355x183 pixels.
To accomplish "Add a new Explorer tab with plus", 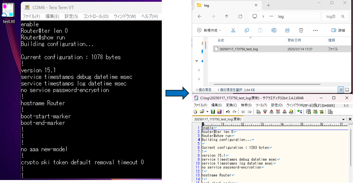I will [x=268, y=6].
